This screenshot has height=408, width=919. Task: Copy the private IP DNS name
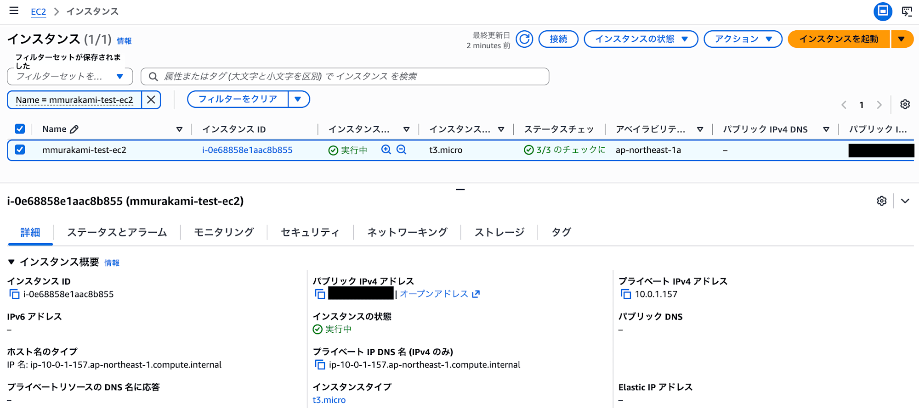coord(320,365)
